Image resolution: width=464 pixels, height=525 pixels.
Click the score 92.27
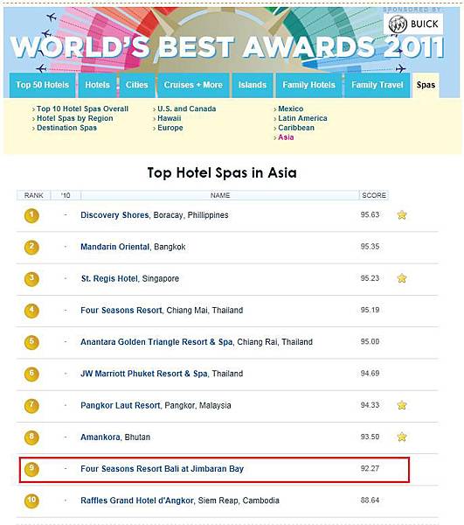point(370,468)
